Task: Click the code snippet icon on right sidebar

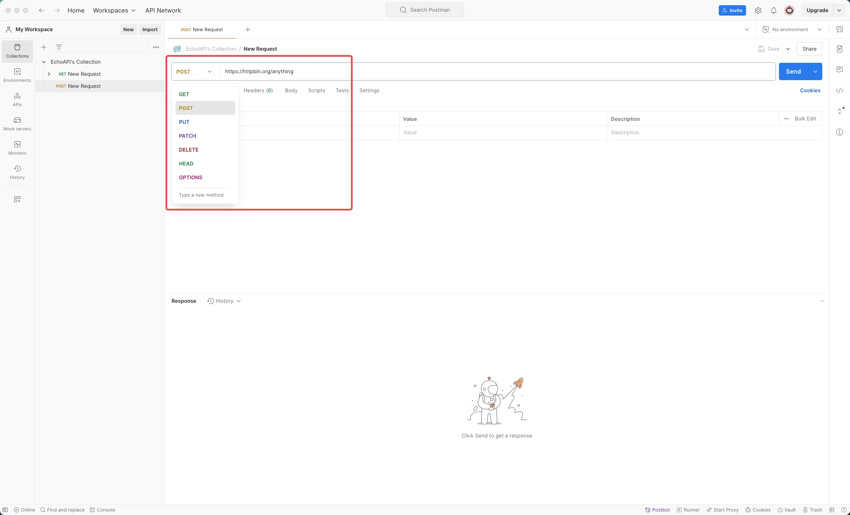Action: click(x=841, y=91)
